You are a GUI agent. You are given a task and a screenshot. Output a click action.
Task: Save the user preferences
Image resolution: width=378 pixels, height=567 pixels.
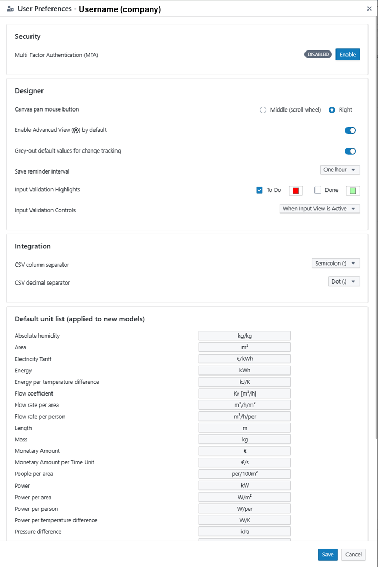click(x=328, y=554)
